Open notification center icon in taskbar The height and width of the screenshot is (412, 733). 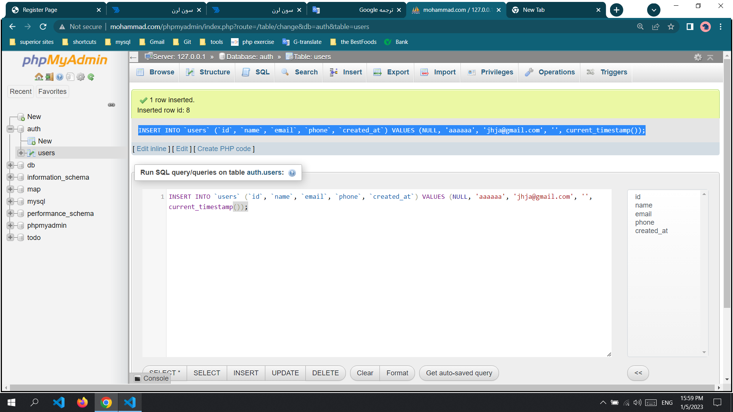tap(717, 402)
